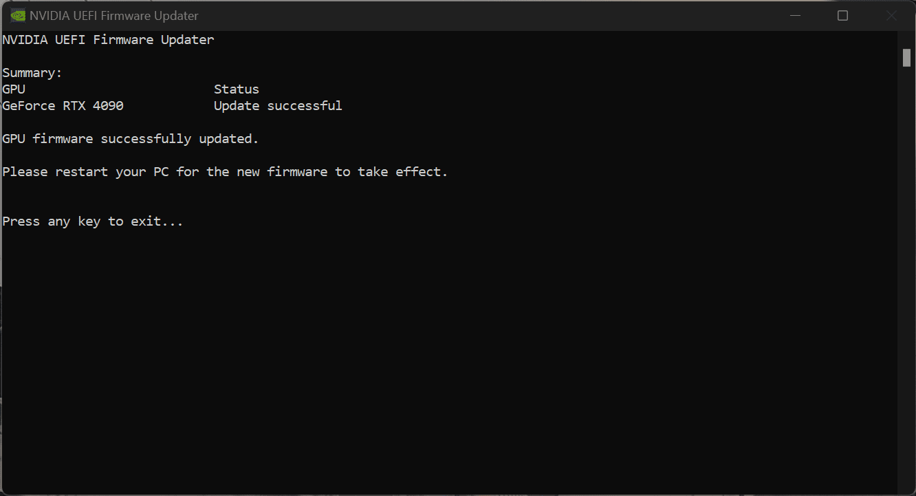The height and width of the screenshot is (496, 916).
Task: Close the NVIDIA UEFI Firmware Updater window
Action: (x=891, y=16)
